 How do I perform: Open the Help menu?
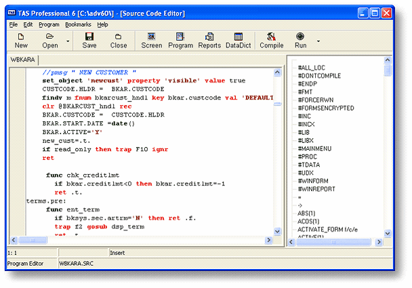pos(102,24)
